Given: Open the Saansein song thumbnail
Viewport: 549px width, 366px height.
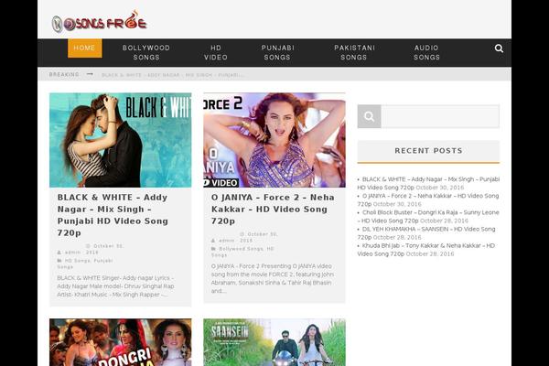Looking at the screenshot, I should coord(274,342).
